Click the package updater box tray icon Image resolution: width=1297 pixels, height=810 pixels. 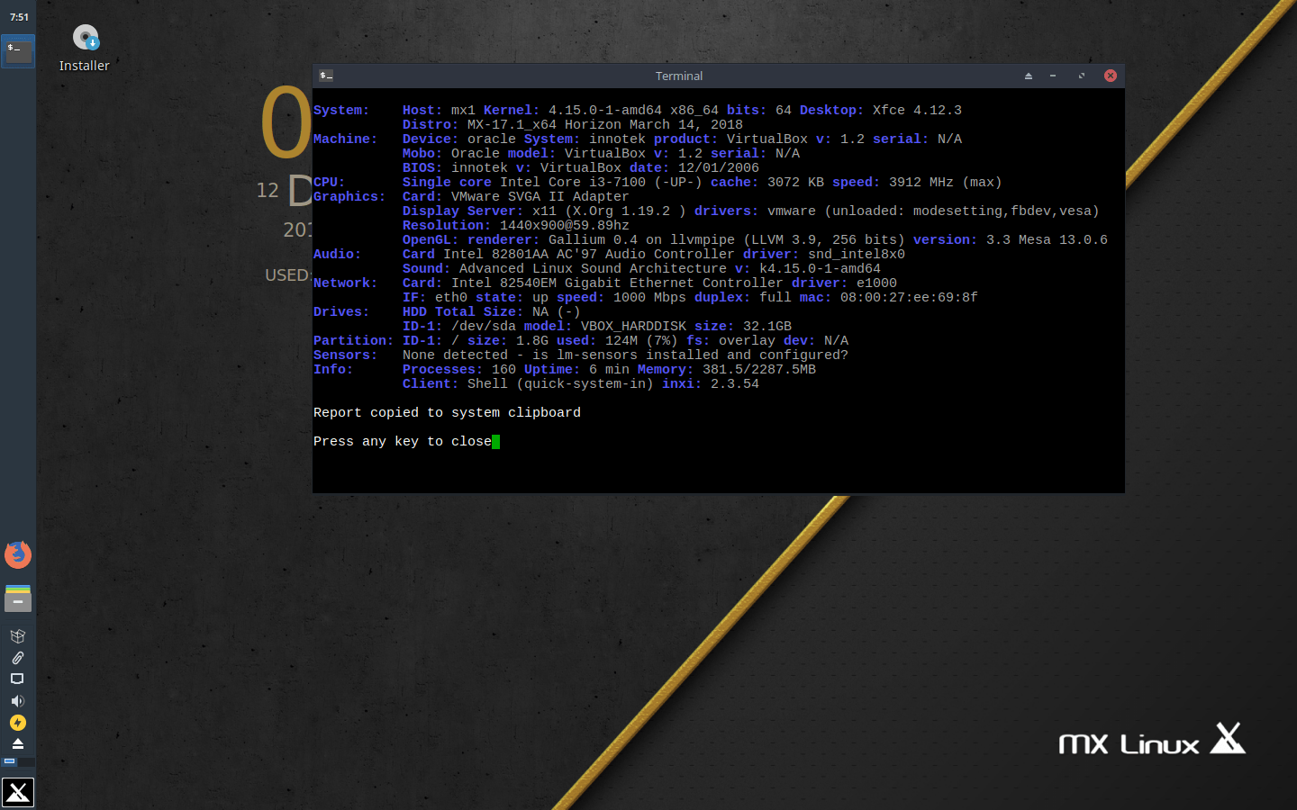pos(18,636)
